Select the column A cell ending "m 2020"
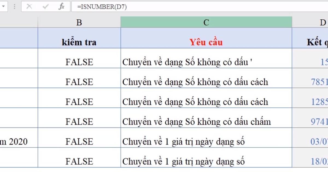This screenshot has width=328, height=172. pos(19,138)
